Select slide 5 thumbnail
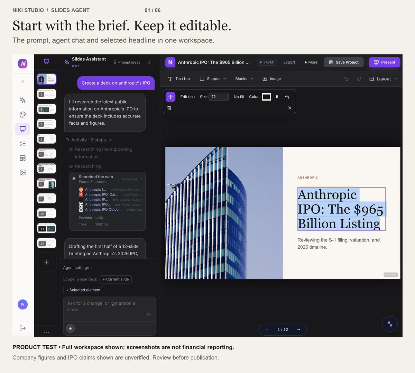The height and width of the screenshot is (373, 415). coord(47,139)
